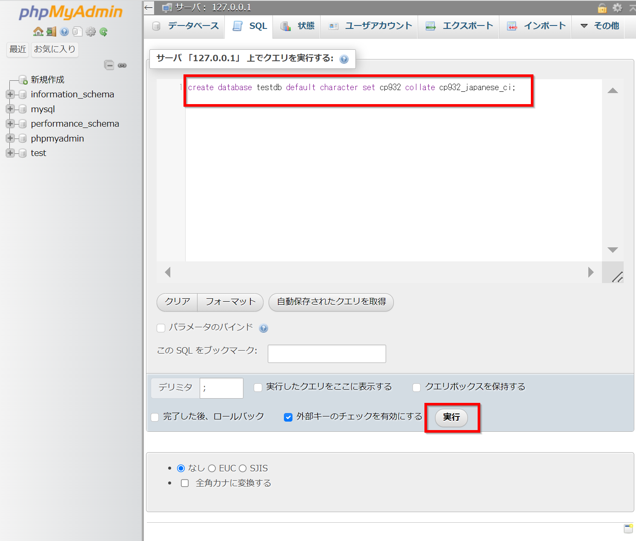Screen dimensions: 636x541
Task: Focus the デリミタ input field
Action: click(x=221, y=388)
